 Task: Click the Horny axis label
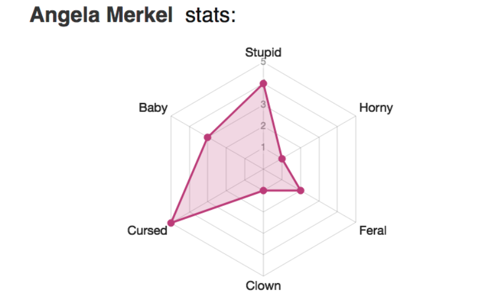tap(376, 108)
